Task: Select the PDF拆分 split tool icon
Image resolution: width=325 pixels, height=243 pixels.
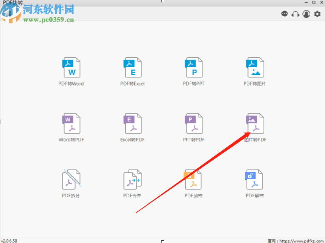Action: (71, 179)
